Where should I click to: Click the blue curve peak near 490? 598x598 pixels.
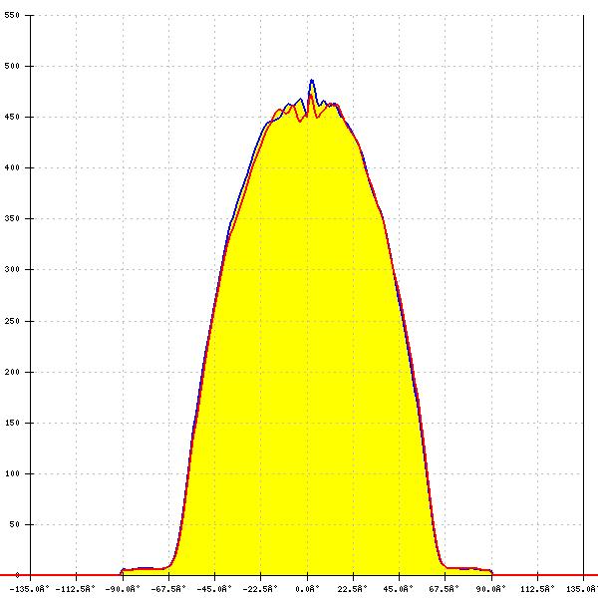312,80
